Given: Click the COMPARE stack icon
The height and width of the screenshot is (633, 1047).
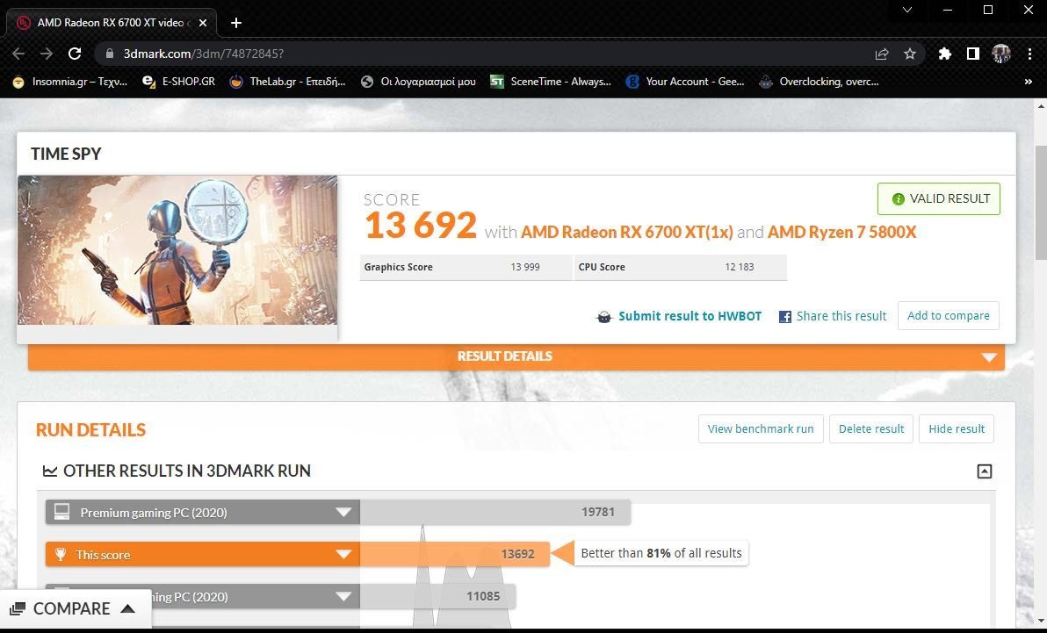Looking at the screenshot, I should [18, 609].
